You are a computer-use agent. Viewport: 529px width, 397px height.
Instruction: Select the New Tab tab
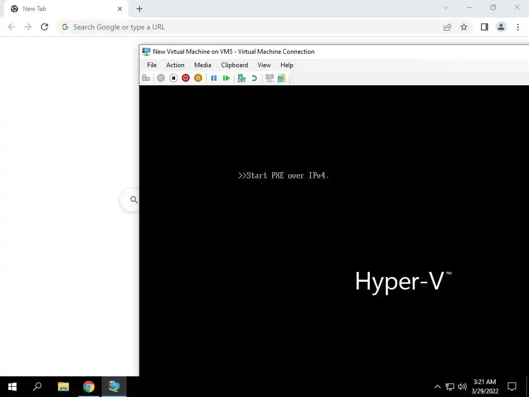coord(66,9)
